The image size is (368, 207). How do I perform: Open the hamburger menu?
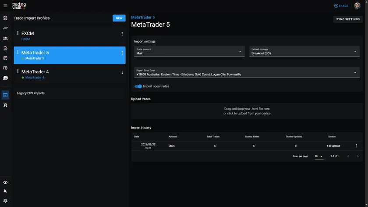point(5,6)
